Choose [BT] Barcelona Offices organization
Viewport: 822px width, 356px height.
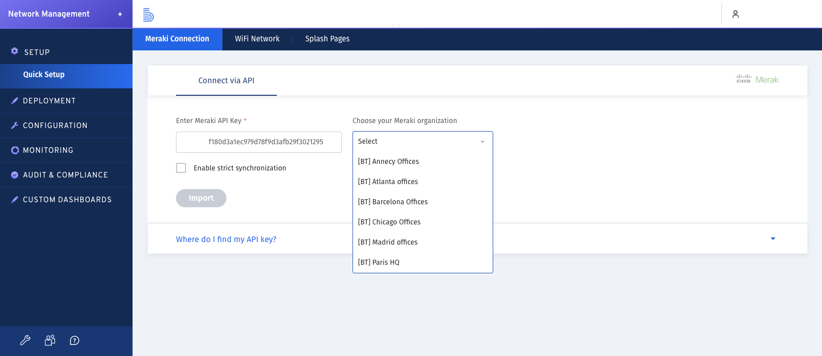(x=423, y=202)
